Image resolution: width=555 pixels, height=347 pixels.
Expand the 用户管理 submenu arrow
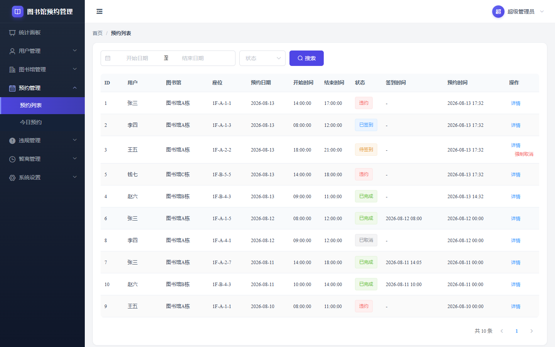point(75,51)
